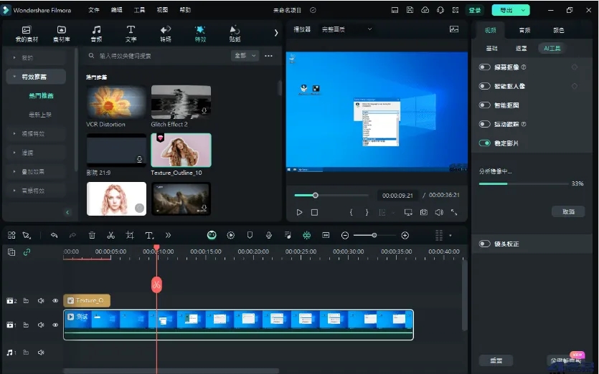This screenshot has width=599, height=374.
Task: Expand the 滤镜 category in sidebar
Action: coord(36,153)
